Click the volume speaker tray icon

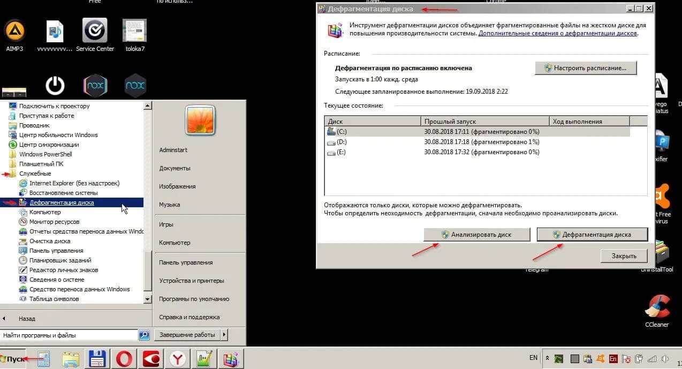tap(665, 358)
